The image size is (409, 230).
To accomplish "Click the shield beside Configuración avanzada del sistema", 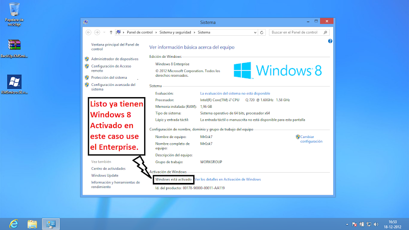I will (x=87, y=85).
